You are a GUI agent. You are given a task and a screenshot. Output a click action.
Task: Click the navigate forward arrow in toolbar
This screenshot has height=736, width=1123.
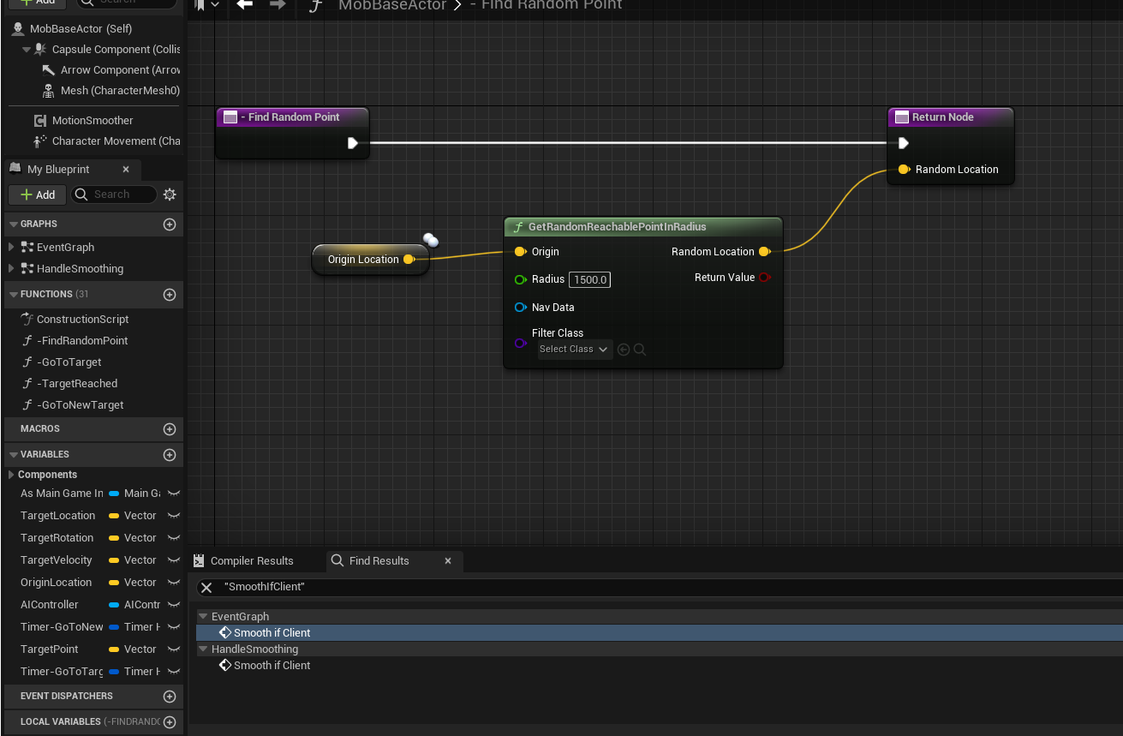278,5
